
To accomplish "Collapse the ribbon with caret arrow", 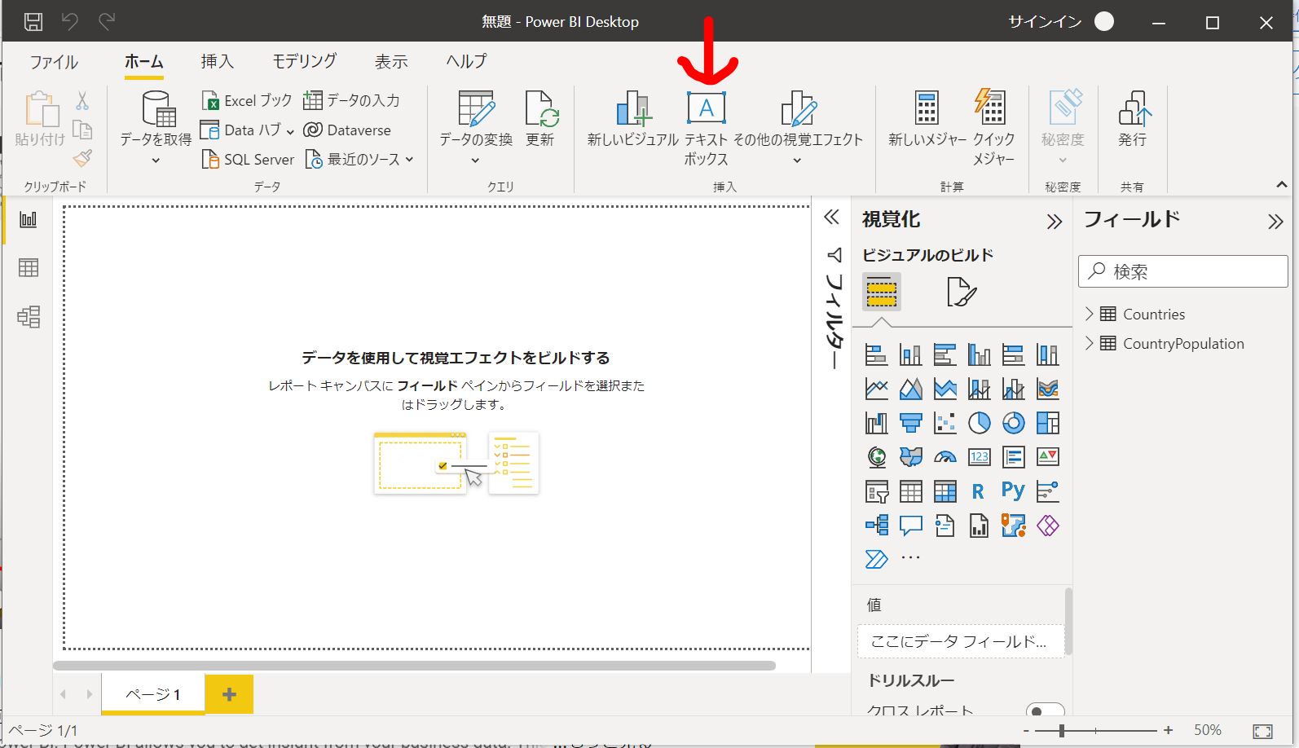I will click(x=1282, y=186).
